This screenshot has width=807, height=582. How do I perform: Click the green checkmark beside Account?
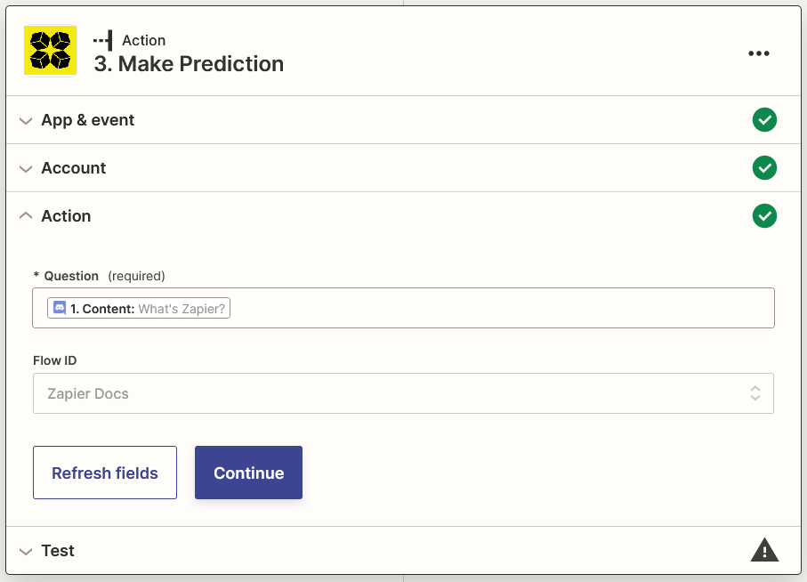[764, 168]
